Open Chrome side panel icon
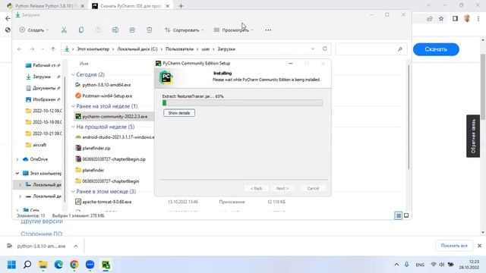The height and width of the screenshot is (273, 486). [455, 18]
